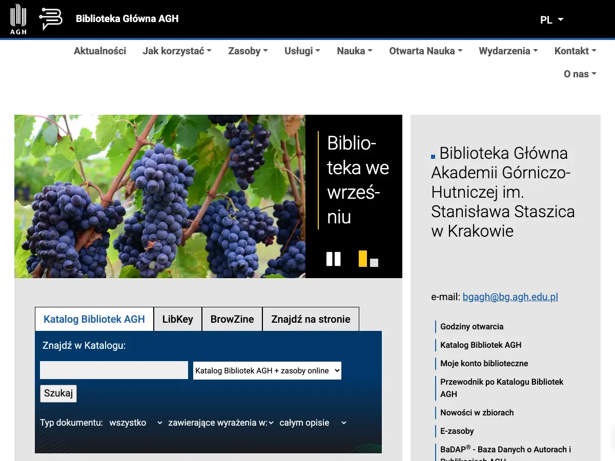615x461 pixels.
Task: Click the grapes slideshow image
Action: pyautogui.click(x=160, y=196)
